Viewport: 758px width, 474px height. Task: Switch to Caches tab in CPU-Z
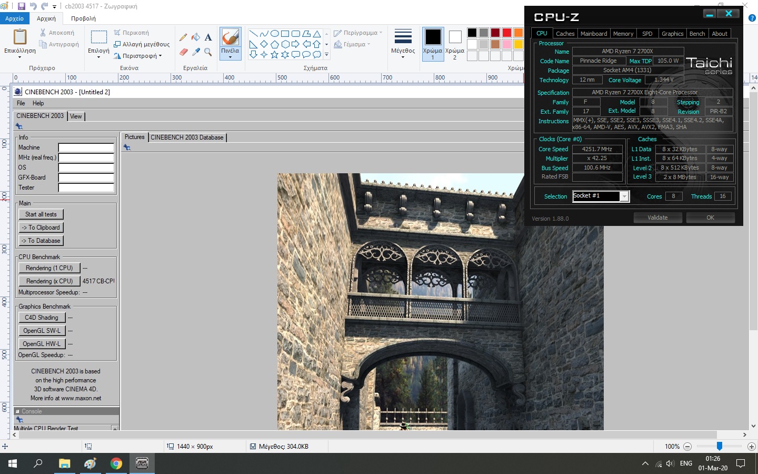[x=565, y=34]
